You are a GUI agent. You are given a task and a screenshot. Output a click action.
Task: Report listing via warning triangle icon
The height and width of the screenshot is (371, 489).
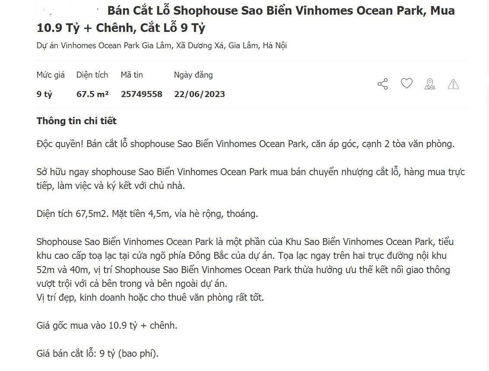pyautogui.click(x=453, y=84)
